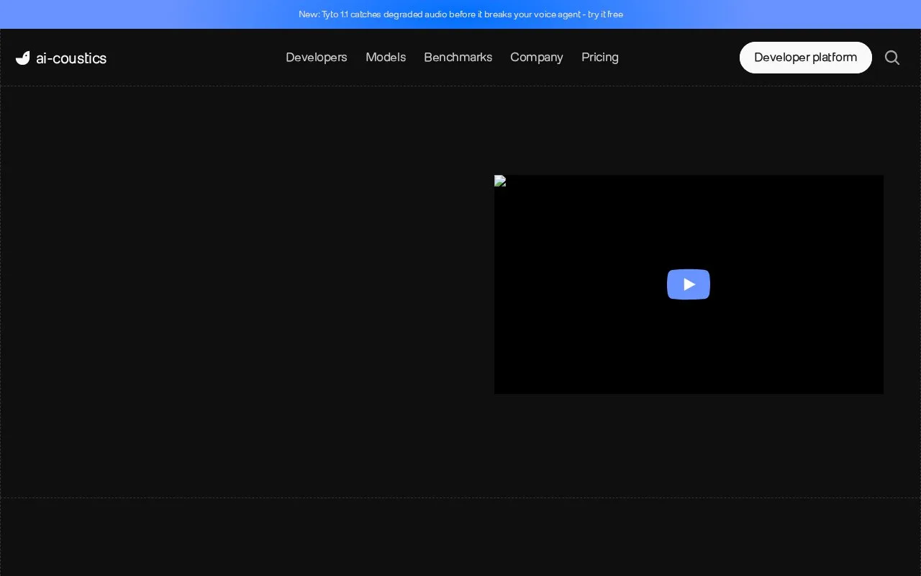Viewport: 921px width, 576px height.
Task: Open the Developers menu
Action: click(x=317, y=57)
